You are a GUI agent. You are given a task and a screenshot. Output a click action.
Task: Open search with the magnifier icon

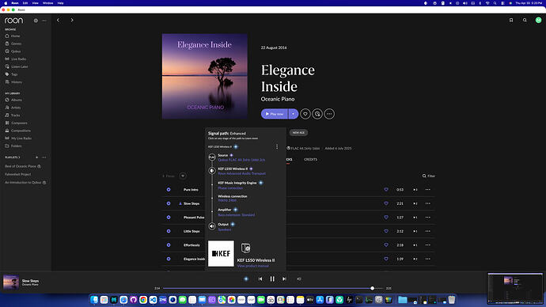click(525, 21)
